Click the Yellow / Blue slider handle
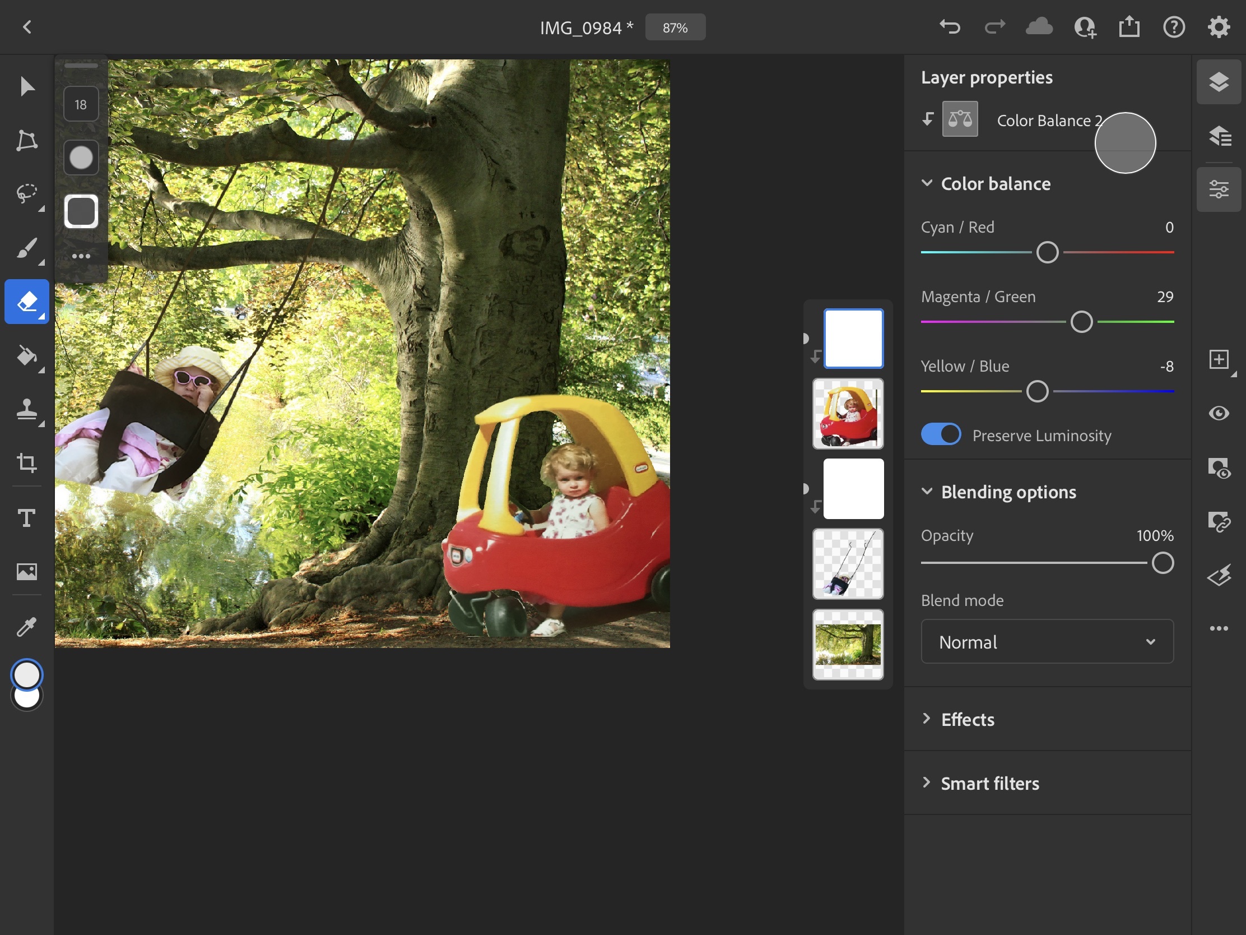This screenshot has height=935, width=1246. pyautogui.click(x=1037, y=391)
